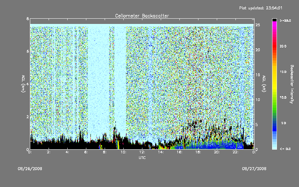Select the 'Backscatter Intensity' colorbar label
The image size is (299, 187).
pos(292,84)
